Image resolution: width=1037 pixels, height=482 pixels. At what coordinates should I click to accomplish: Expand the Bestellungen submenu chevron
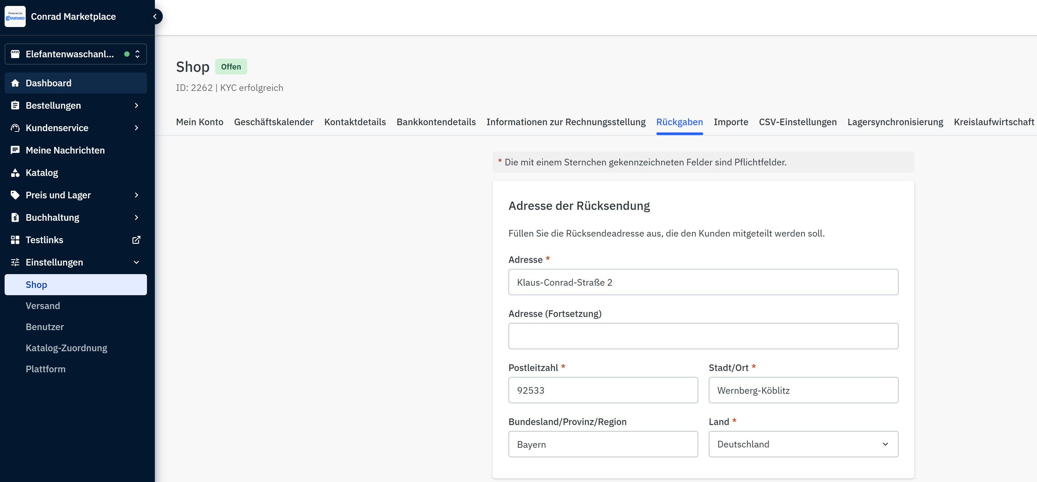tap(136, 105)
